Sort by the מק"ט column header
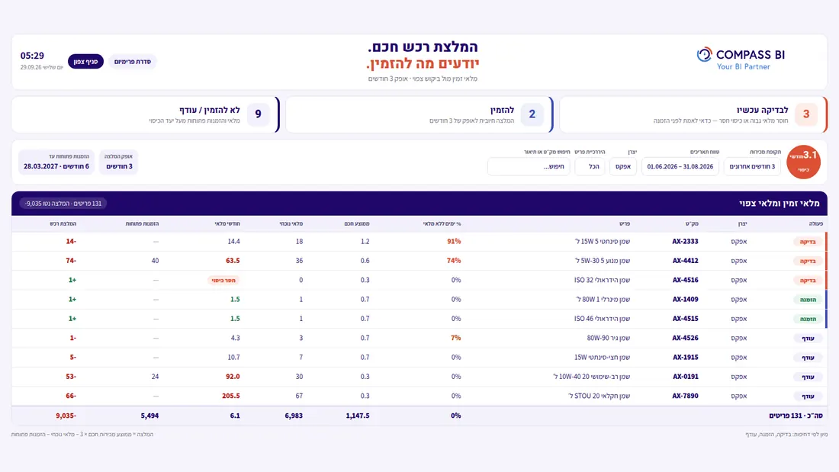The height and width of the screenshot is (472, 839). pyautogui.click(x=691, y=223)
